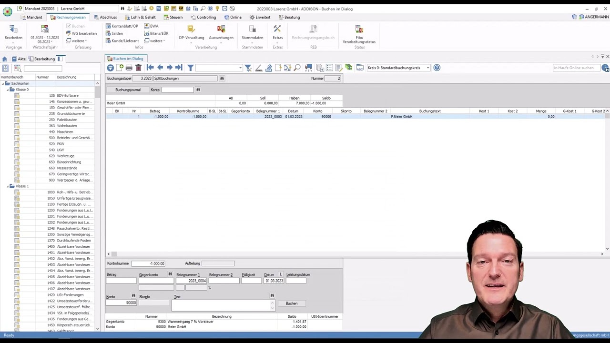Screen dimensions: 610x343
Task: Collapse the Klasse 0 tree node
Action: tap(9, 90)
